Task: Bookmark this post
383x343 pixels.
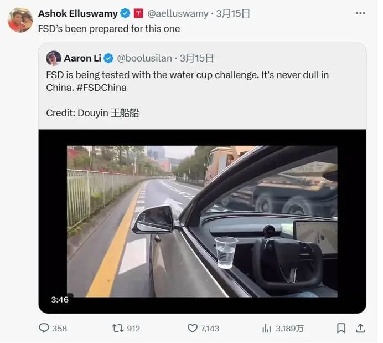Action: pos(341,328)
